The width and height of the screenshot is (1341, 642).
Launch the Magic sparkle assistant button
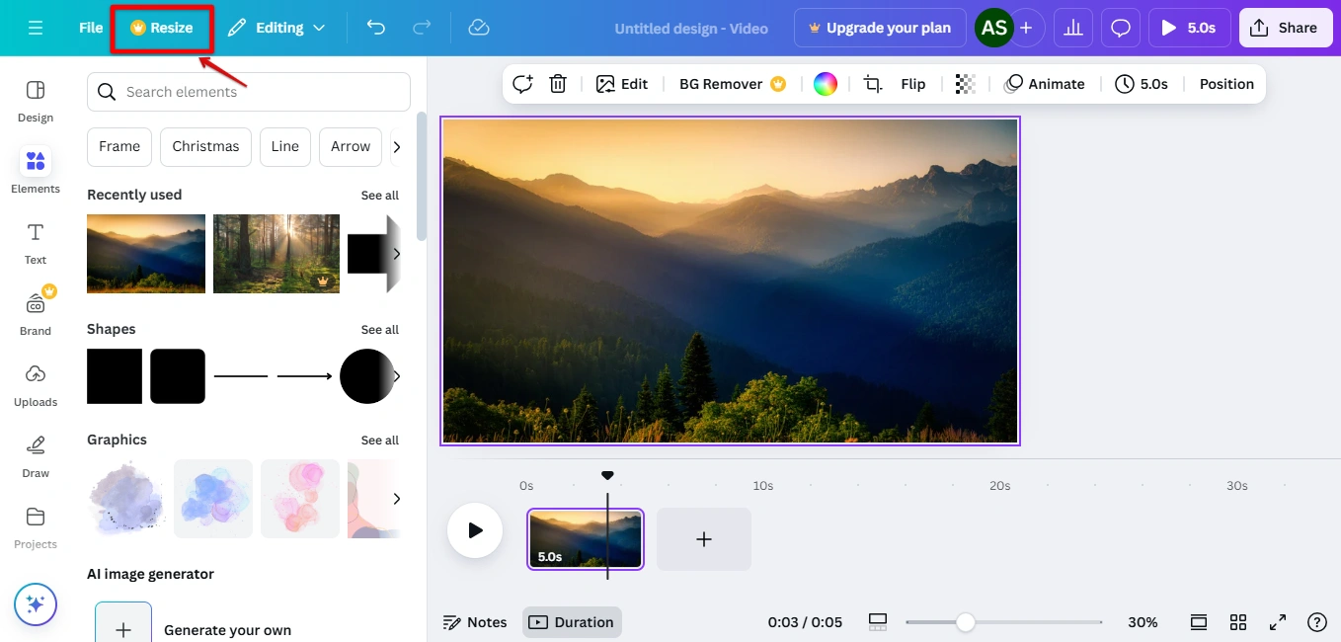[36, 604]
